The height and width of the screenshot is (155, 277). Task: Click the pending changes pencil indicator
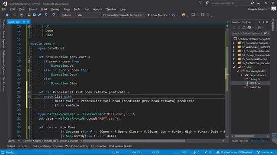tap(206, 152)
